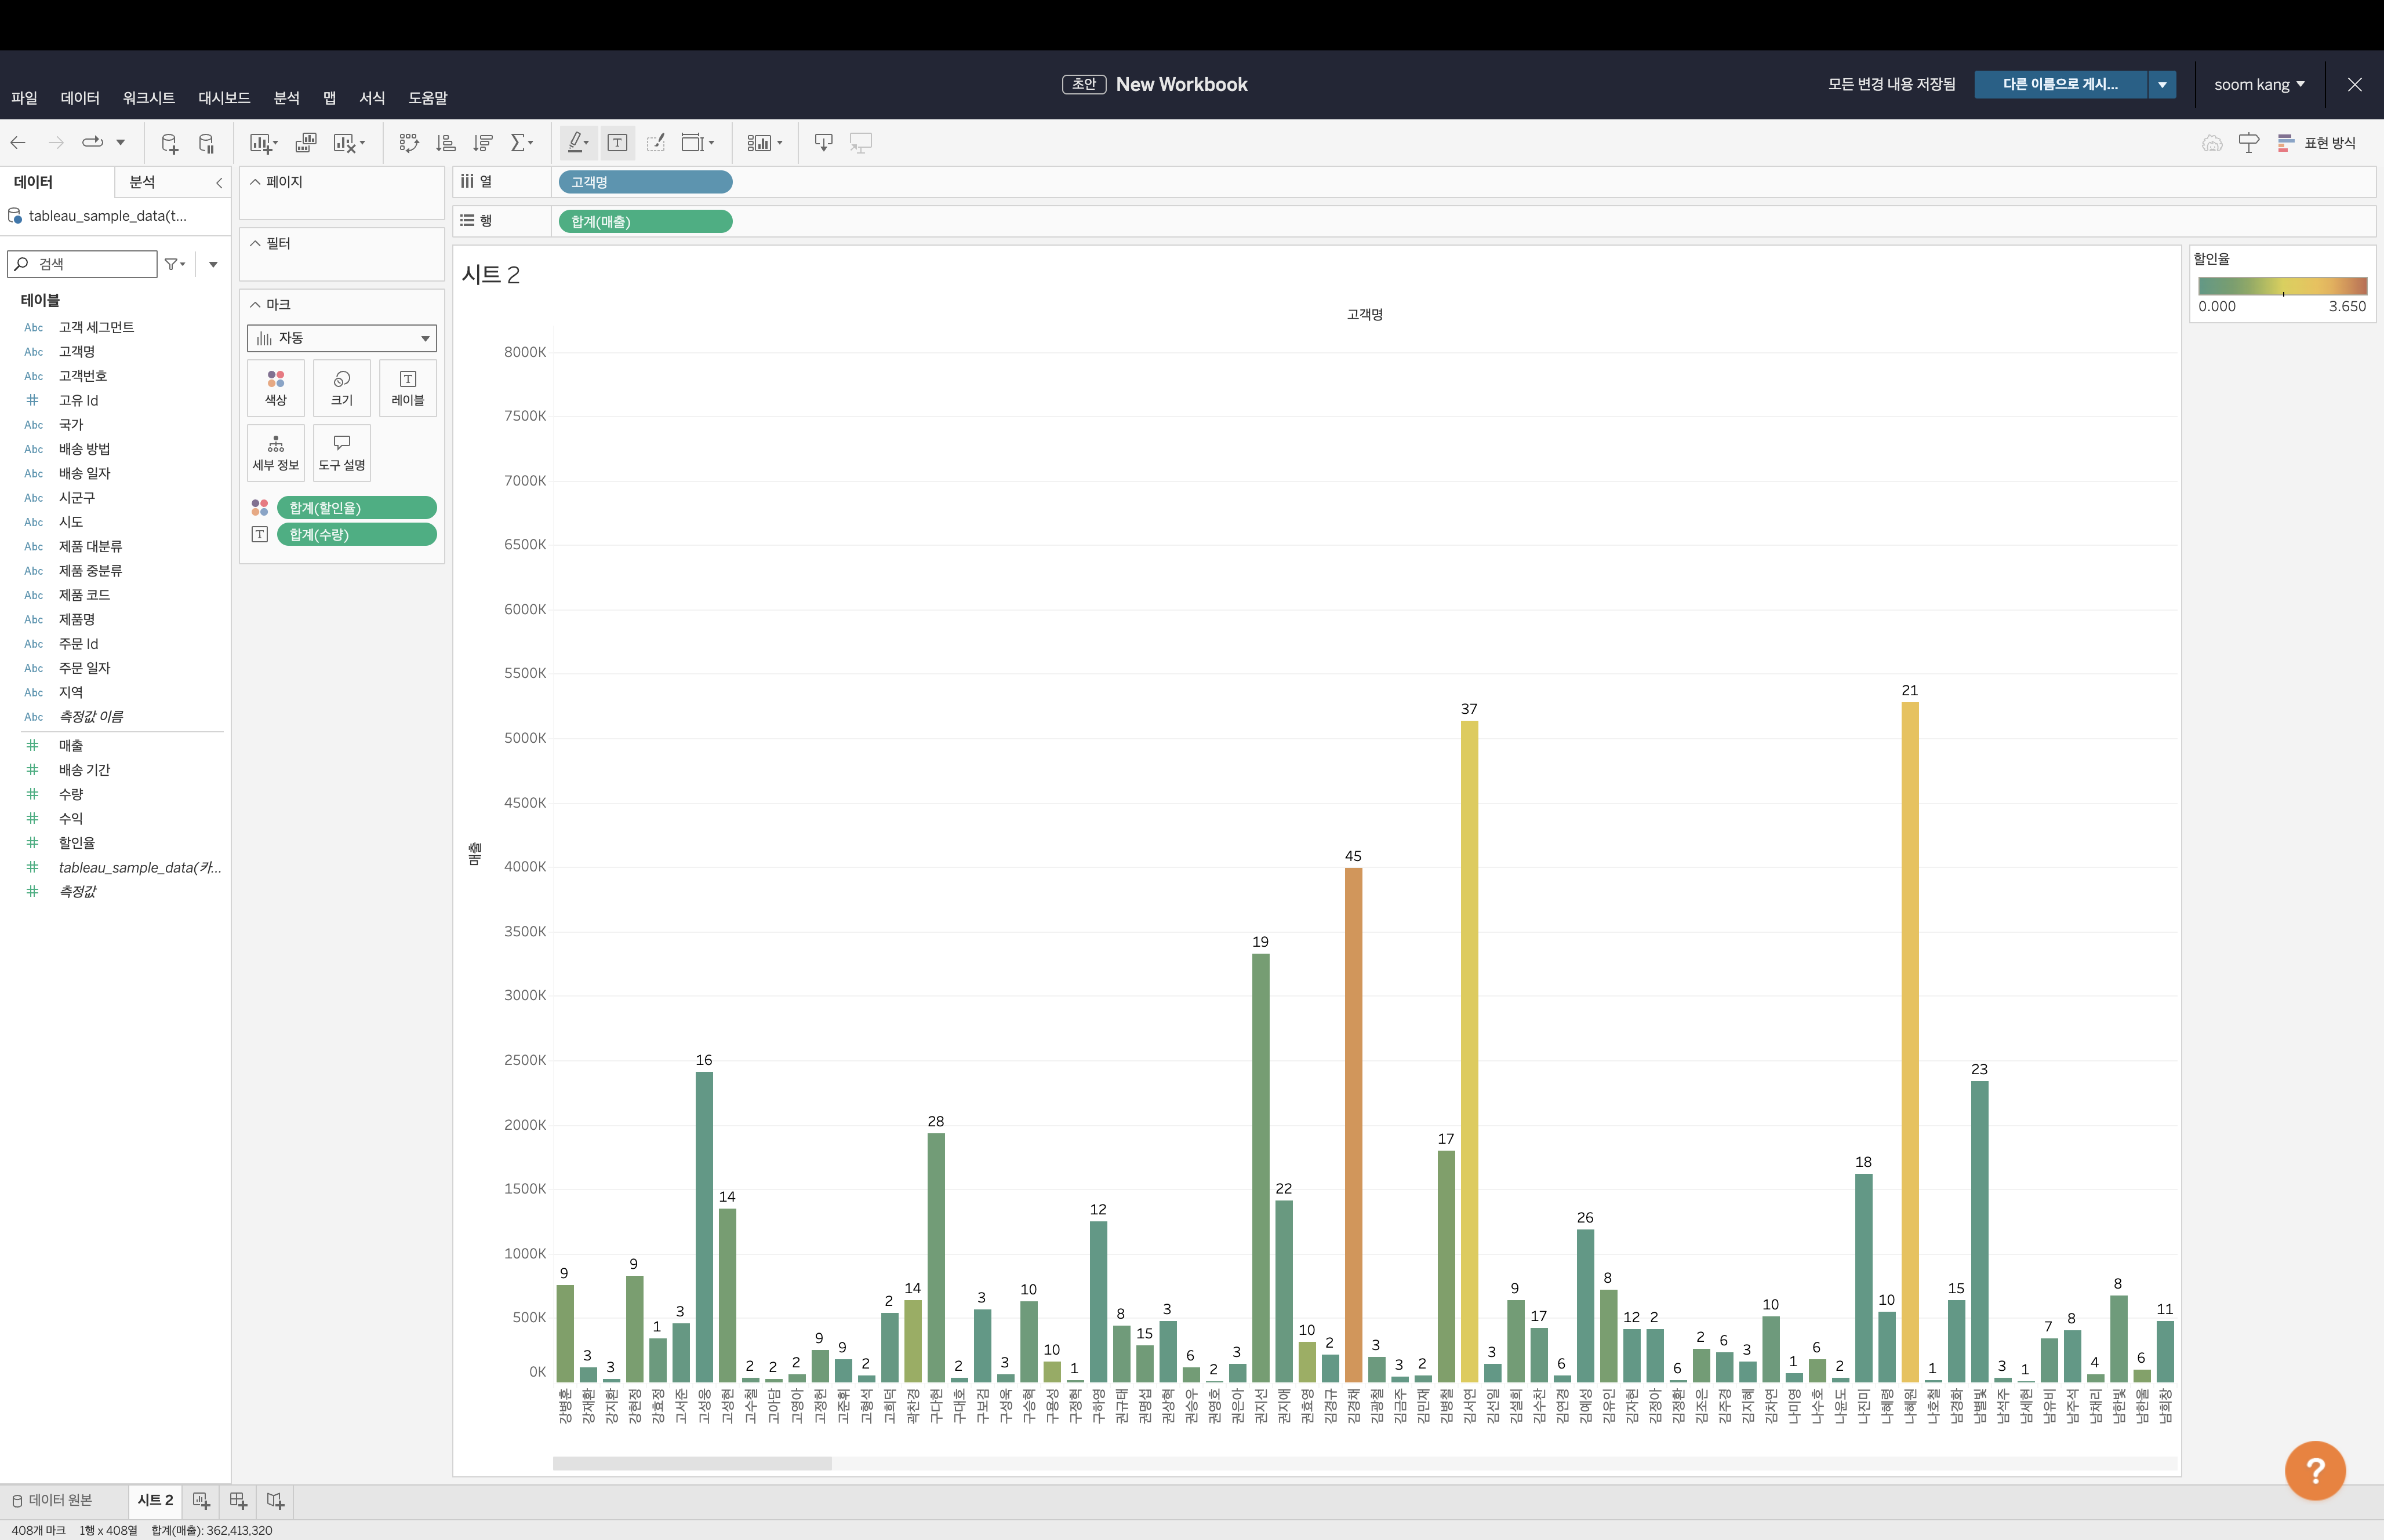Image resolution: width=2384 pixels, height=1540 pixels.
Task: Pause auto data updates icon
Action: pyautogui.click(x=207, y=143)
